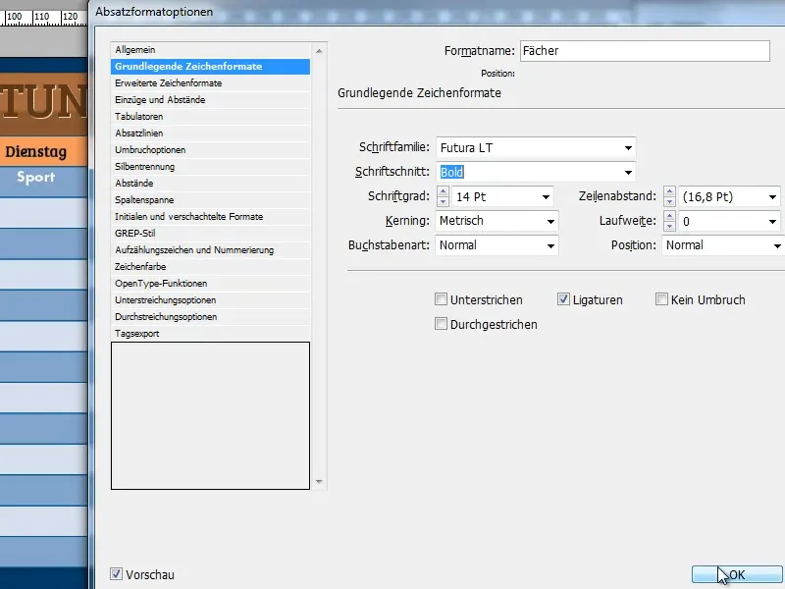The width and height of the screenshot is (785, 589).
Task: Select Unterstreichungsoptionen entry
Action: click(210, 300)
